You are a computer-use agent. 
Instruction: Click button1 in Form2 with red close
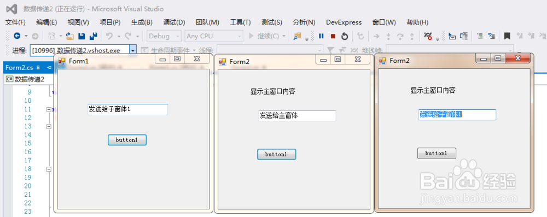point(437,153)
